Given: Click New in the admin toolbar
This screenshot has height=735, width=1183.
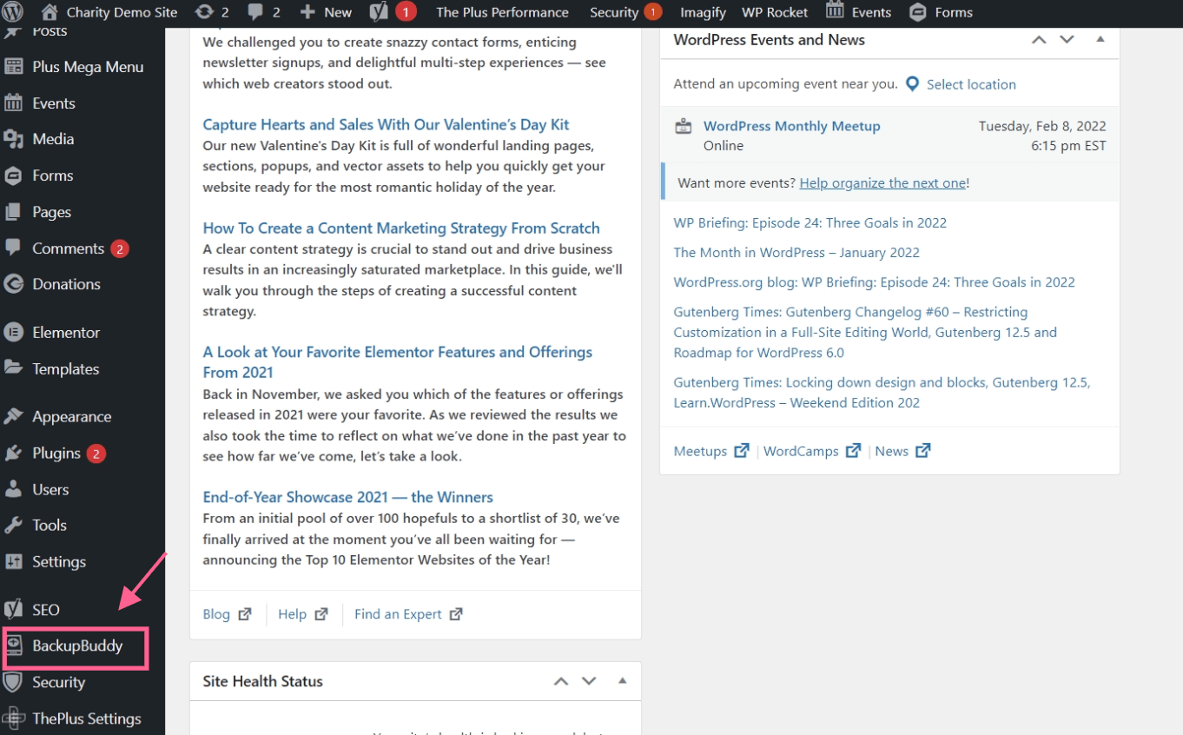Looking at the screenshot, I should tap(326, 12).
